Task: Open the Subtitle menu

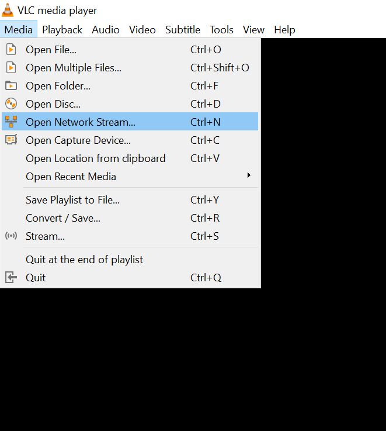Action: tap(183, 30)
